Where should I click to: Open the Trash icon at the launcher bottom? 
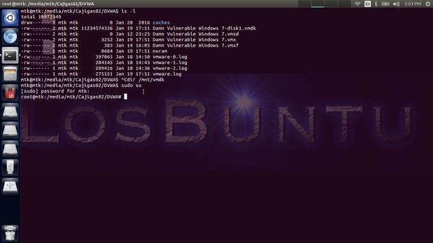coord(10,234)
